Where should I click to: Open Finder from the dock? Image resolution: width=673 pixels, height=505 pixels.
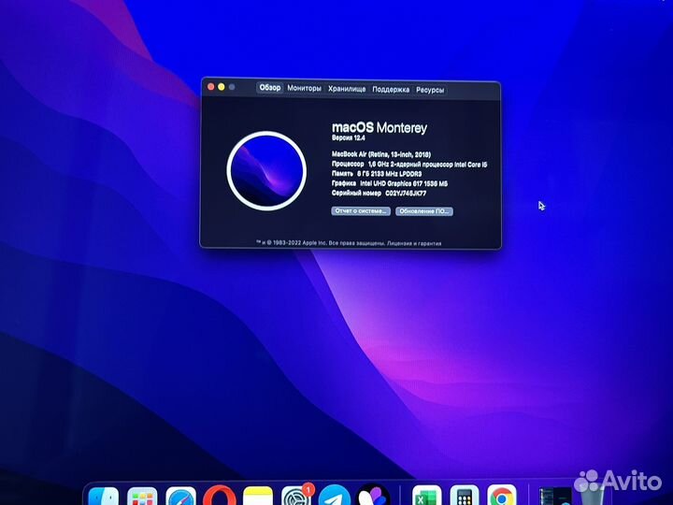104,497
